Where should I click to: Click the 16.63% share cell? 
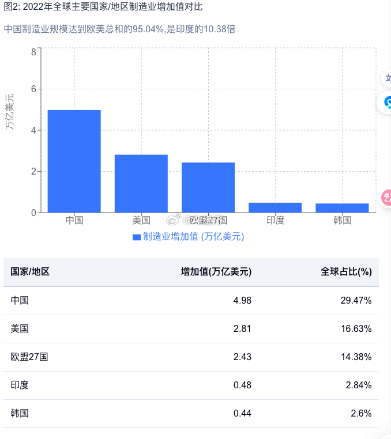tap(356, 329)
